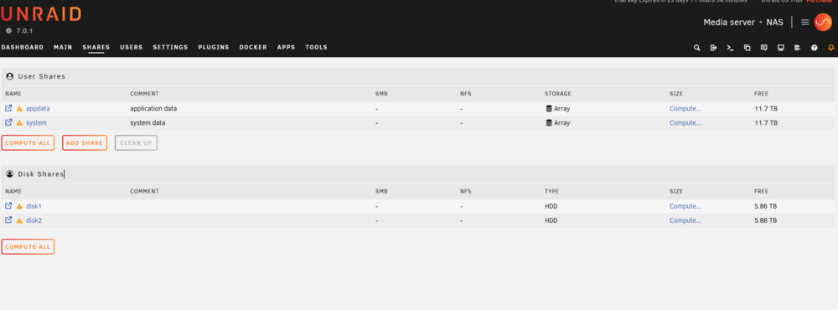
Task: Click Compute All under User Shares
Action: (x=28, y=142)
